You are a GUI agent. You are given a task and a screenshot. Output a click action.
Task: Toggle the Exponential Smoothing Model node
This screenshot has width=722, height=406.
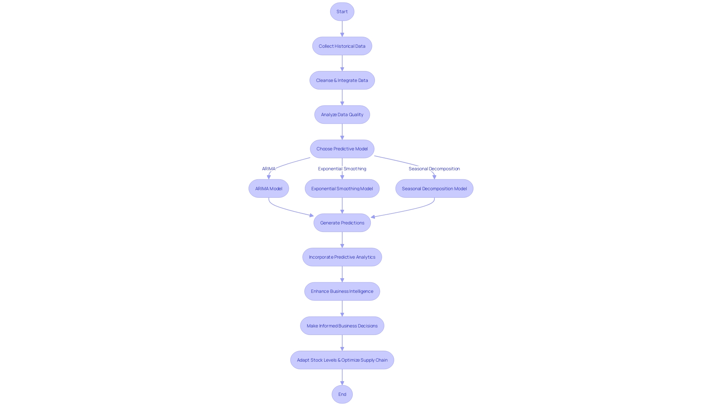[342, 188]
